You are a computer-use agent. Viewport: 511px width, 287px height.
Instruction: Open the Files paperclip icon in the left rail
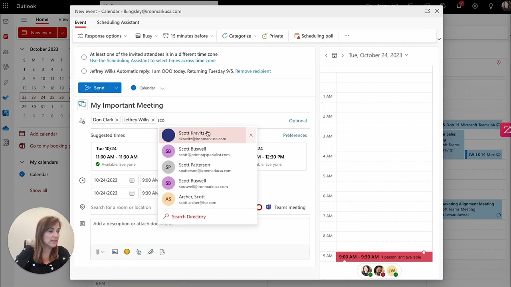(x=6, y=82)
